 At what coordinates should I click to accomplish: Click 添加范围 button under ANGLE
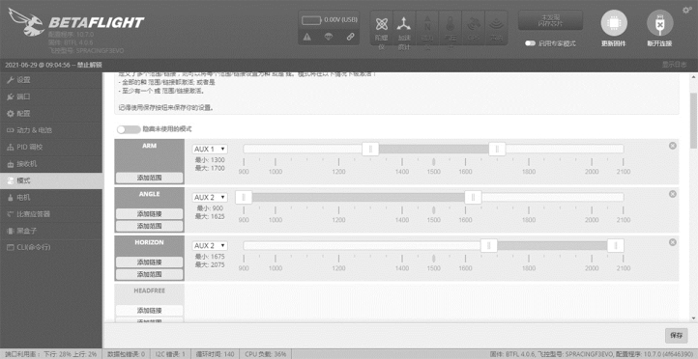149,226
